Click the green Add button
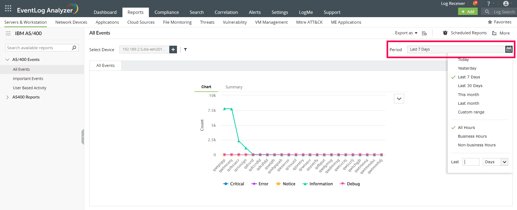The width and height of the screenshot is (517, 210). [x=468, y=12]
